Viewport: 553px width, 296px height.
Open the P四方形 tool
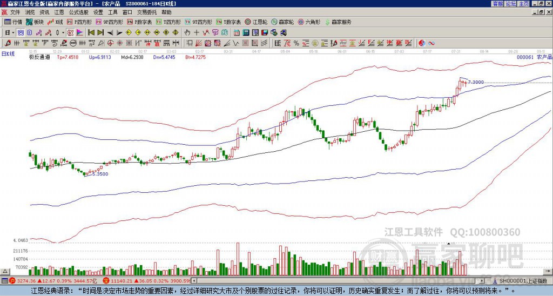click(79, 22)
